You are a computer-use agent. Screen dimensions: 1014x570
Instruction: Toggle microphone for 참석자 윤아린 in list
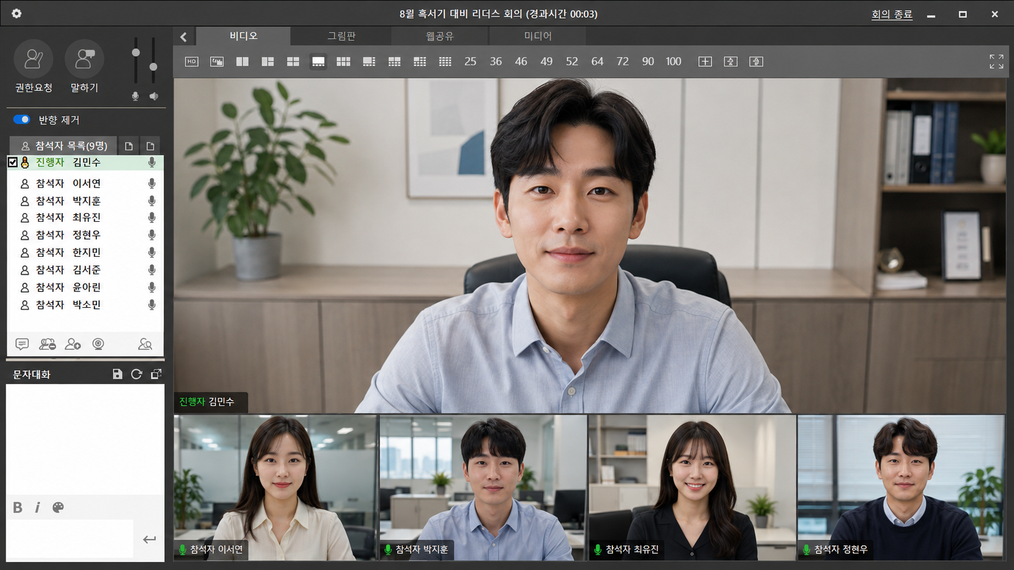click(x=152, y=287)
